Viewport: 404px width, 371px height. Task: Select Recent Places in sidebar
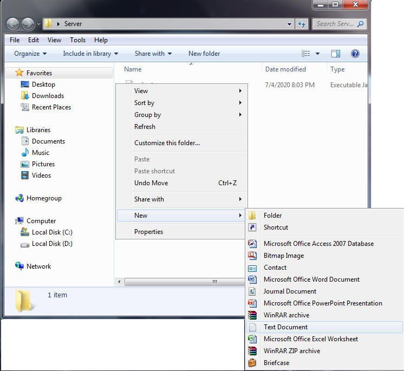tap(51, 107)
